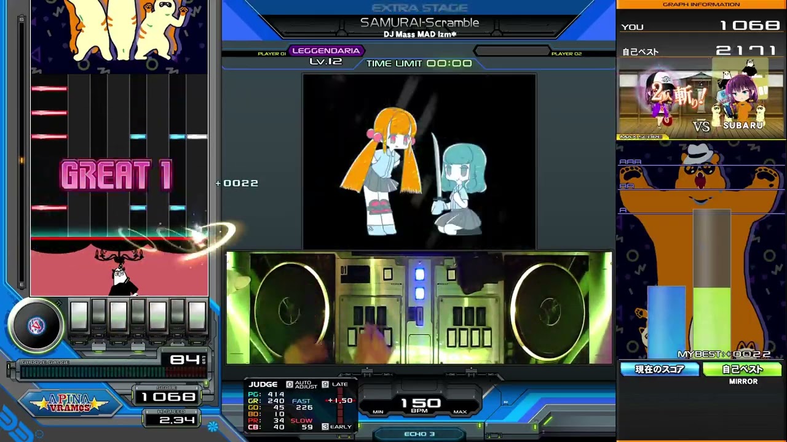Click the first white key button

click(x=79, y=316)
